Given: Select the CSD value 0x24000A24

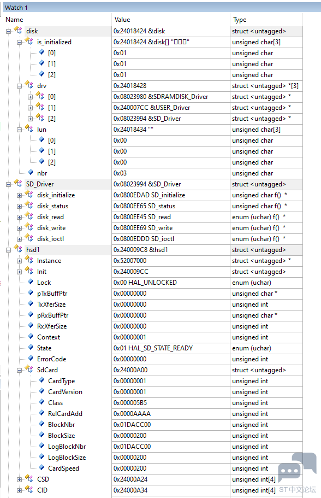Looking at the screenshot, I should (130, 479).
